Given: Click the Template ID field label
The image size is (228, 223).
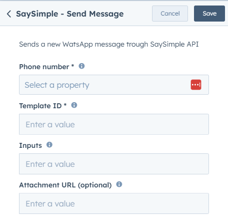Looking at the screenshot, I should 40,106.
